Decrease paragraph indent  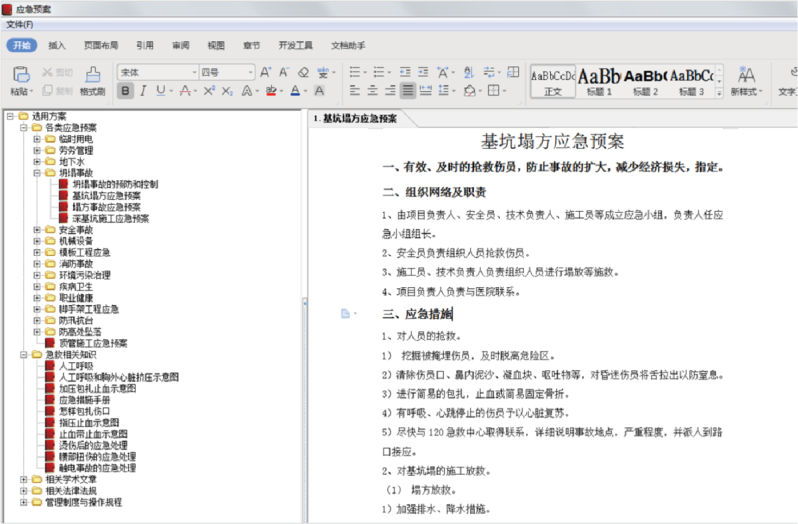[x=405, y=72]
